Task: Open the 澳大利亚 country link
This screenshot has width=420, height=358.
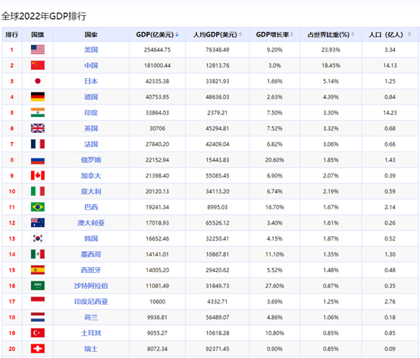Action: [x=91, y=223]
